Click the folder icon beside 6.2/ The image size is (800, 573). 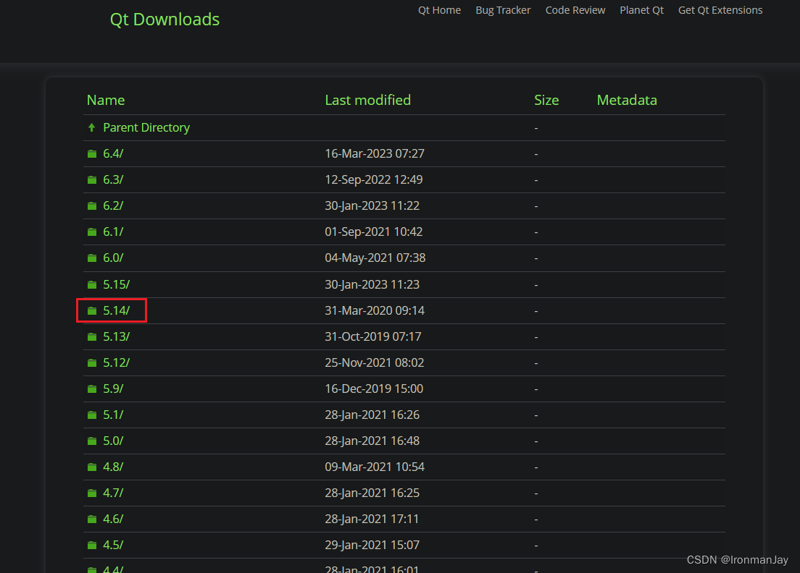point(92,205)
